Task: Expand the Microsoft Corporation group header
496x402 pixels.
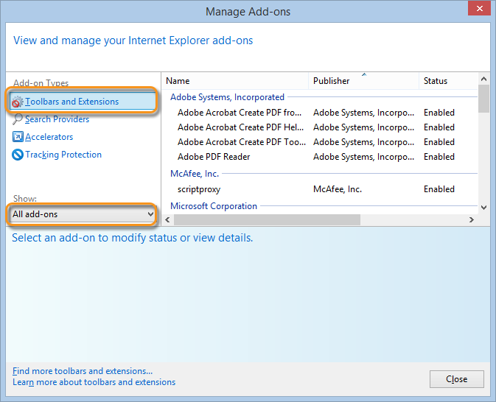Action: point(214,206)
